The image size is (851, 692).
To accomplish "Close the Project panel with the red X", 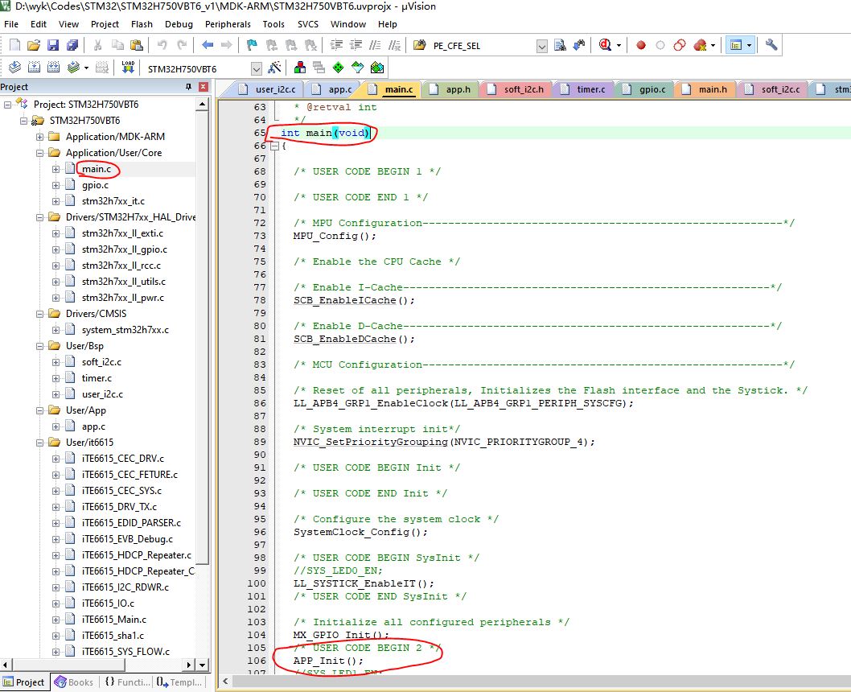I will click(203, 87).
